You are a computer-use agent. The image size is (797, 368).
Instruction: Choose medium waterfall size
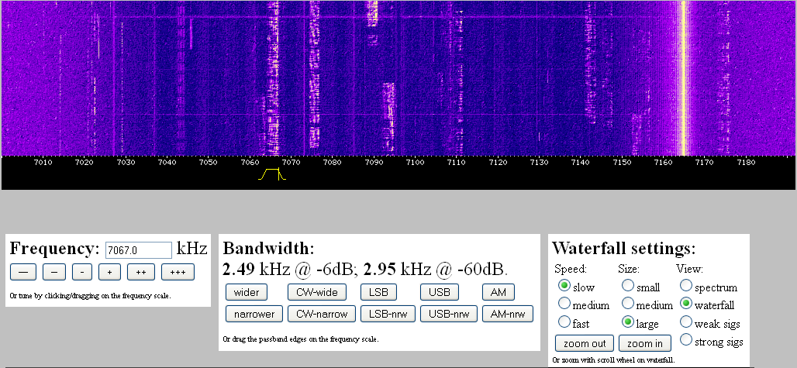coord(628,304)
